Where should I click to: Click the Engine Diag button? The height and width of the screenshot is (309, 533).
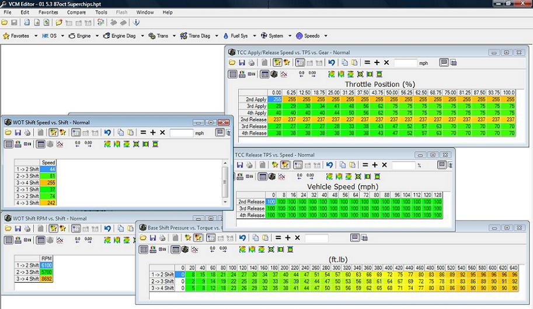pos(122,36)
